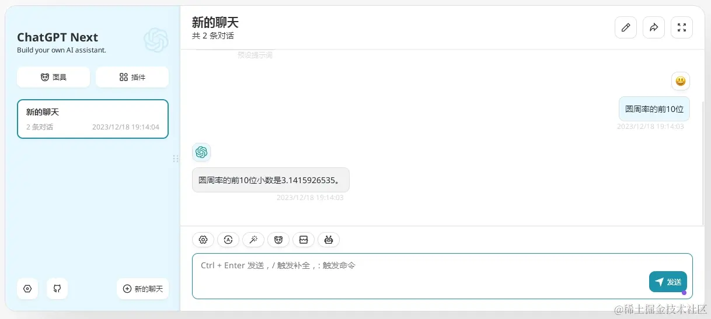Viewport: 711px width, 319px height.
Task: Click the robot model switch icon
Action: [x=329, y=240]
